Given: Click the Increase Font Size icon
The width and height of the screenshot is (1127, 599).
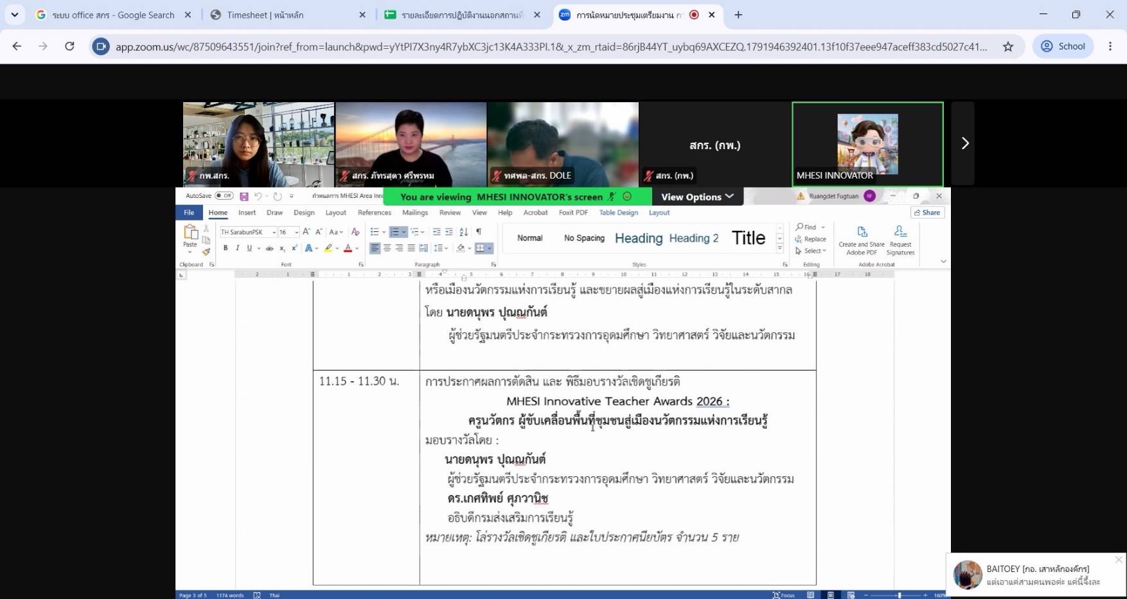Looking at the screenshot, I should (x=306, y=232).
